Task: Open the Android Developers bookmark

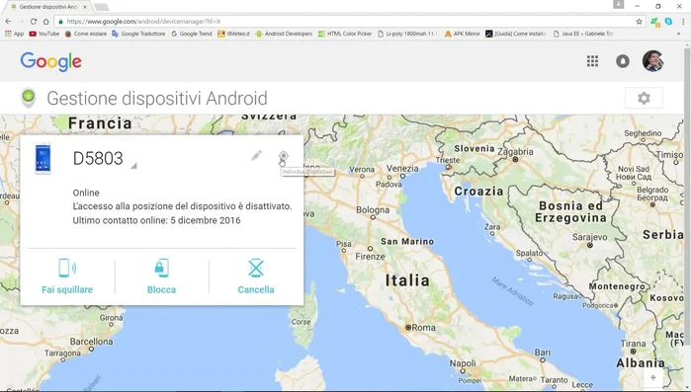Action: point(284,34)
